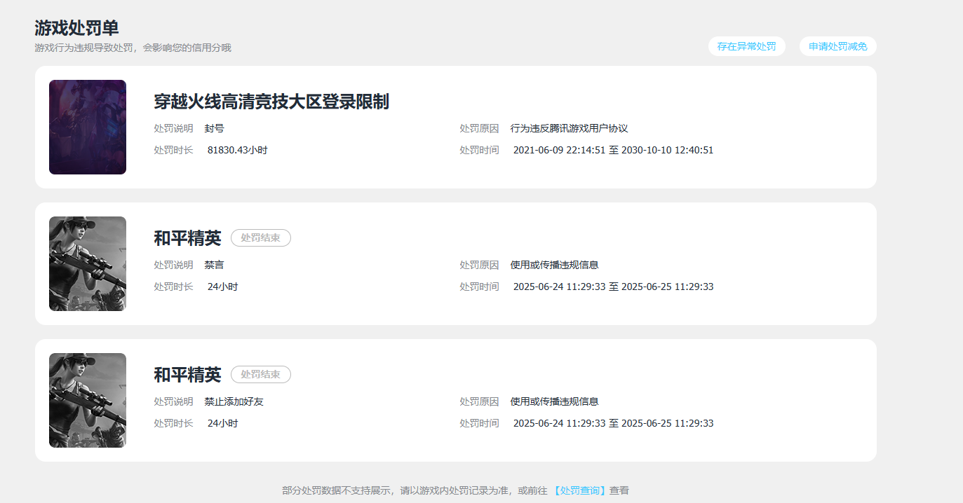Click the 存在异常处罚 button
The height and width of the screenshot is (503, 963).
pyautogui.click(x=746, y=46)
